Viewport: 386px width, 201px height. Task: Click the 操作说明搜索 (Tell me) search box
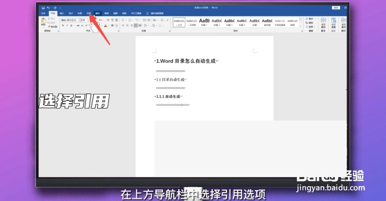tap(155, 13)
